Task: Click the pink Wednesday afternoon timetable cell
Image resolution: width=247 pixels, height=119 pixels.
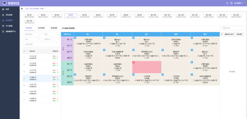Action: (147, 67)
